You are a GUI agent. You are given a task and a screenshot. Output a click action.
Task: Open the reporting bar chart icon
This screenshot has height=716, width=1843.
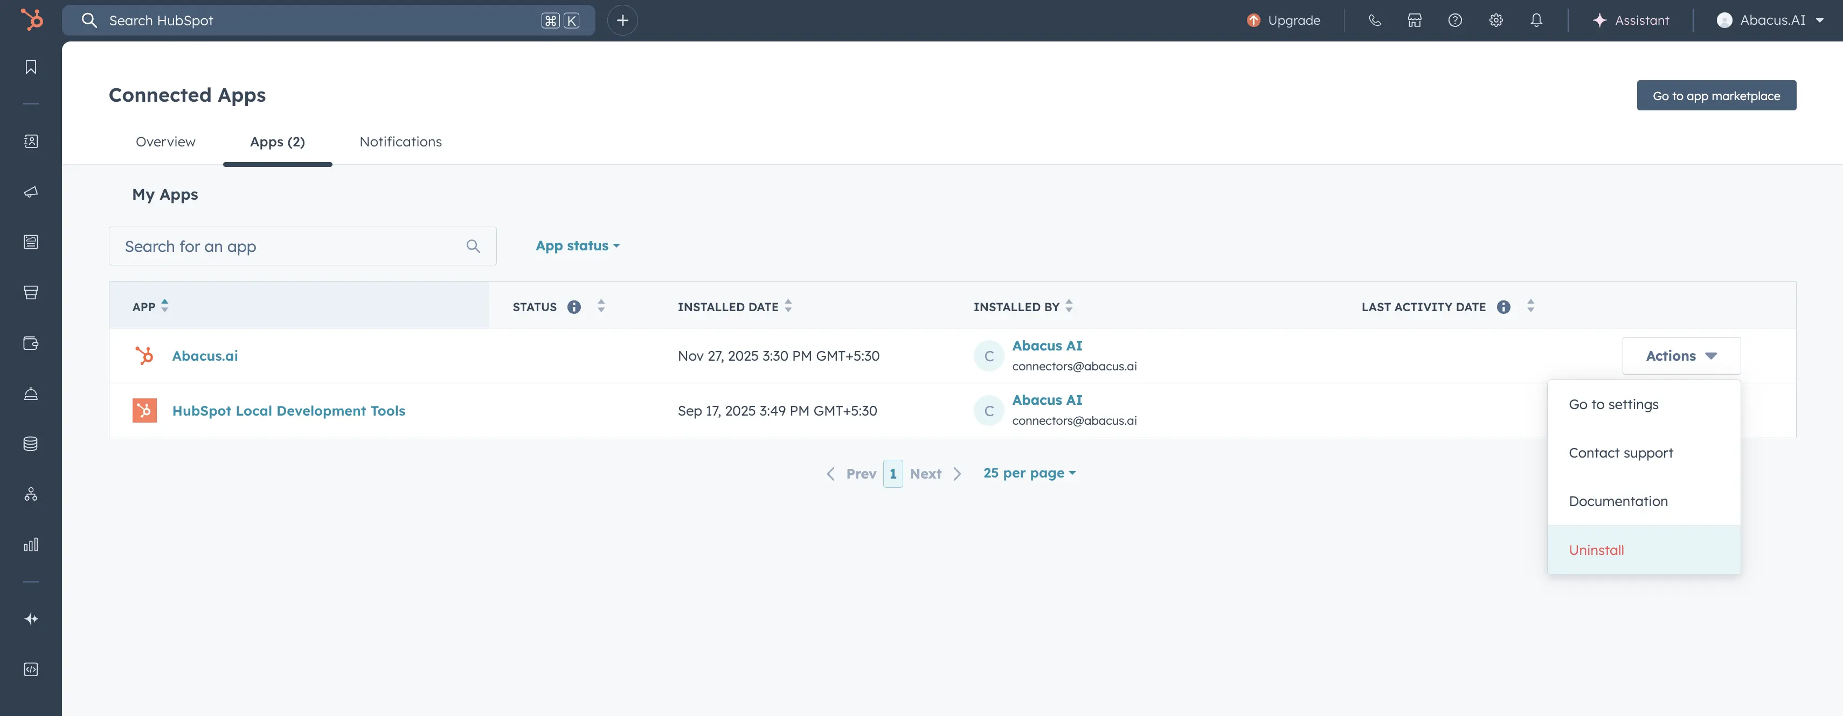coord(31,544)
